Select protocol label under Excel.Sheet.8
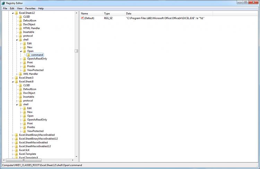Screen dimensions: 260x169 (x=28, y=101)
